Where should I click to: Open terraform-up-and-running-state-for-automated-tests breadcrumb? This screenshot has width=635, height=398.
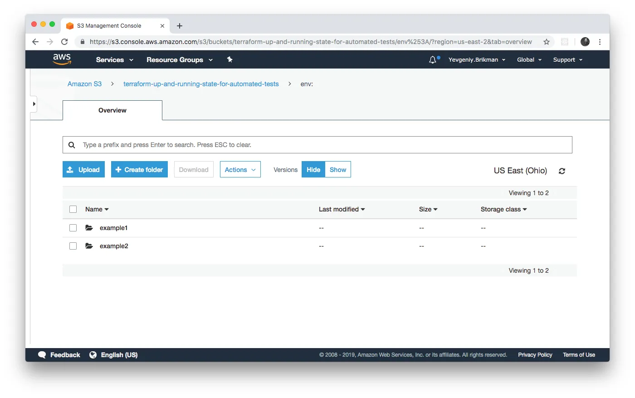201,84
